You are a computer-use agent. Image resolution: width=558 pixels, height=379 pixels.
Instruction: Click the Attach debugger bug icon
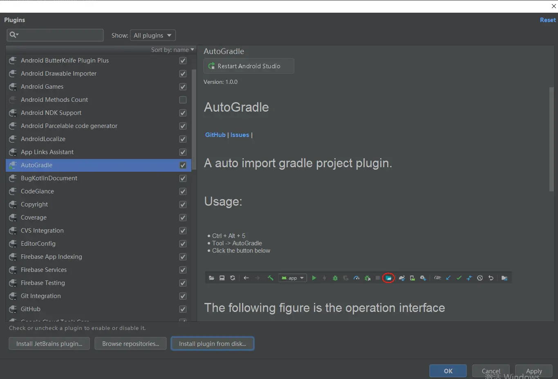(367, 278)
